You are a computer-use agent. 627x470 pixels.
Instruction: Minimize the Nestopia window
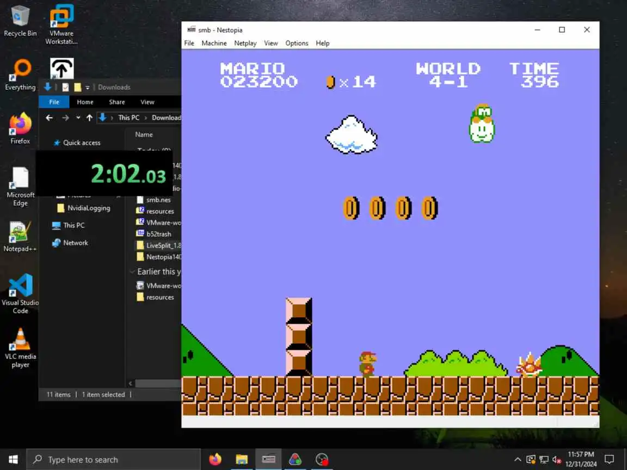click(x=537, y=29)
